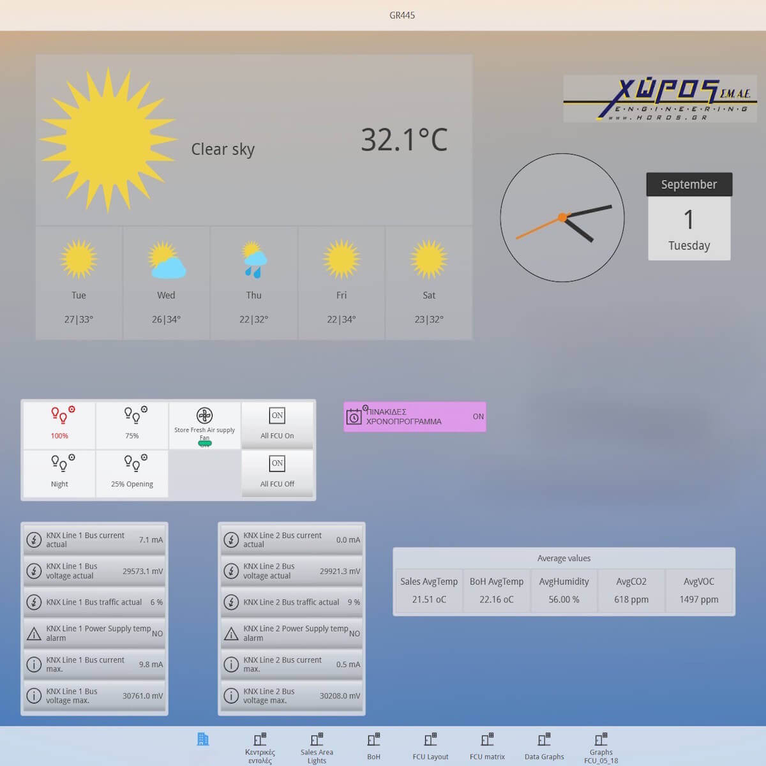Viewport: 766px width, 766px height.
Task: Open the Data Graphs page icon
Action: pos(544,739)
